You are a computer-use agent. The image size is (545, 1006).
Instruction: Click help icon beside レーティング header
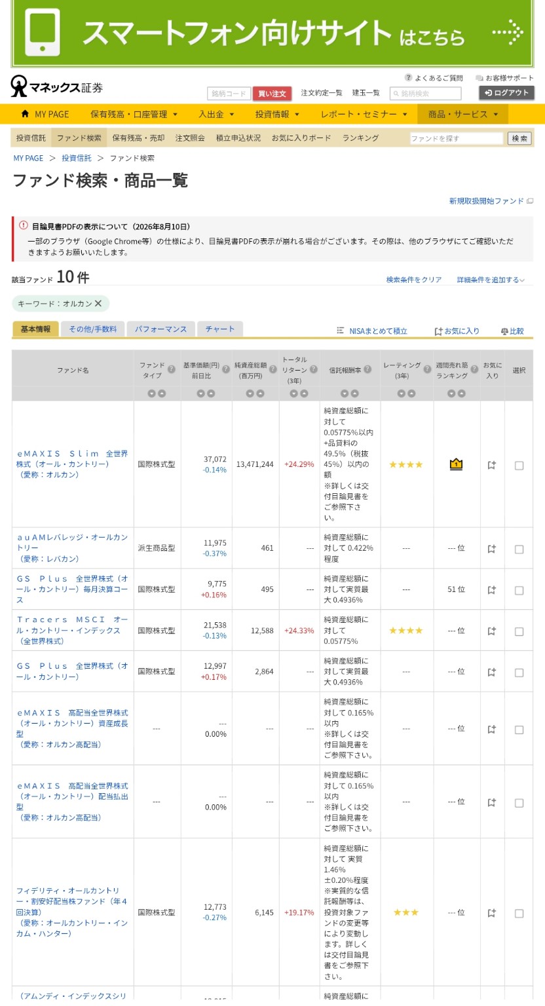point(426,369)
